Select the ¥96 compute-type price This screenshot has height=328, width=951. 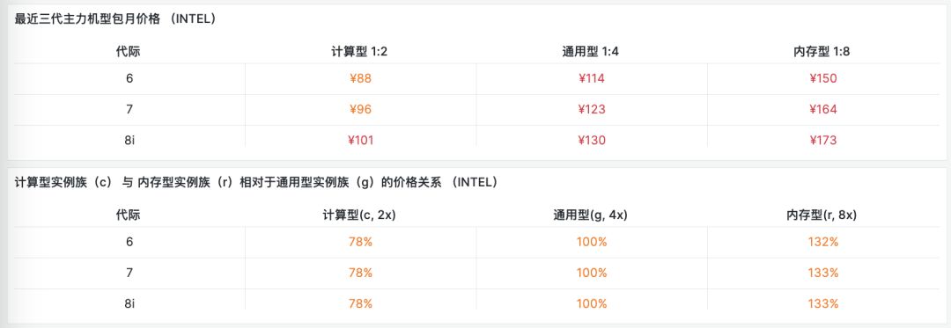coord(360,110)
